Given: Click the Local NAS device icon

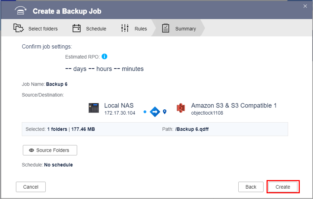Looking at the screenshot, I should click(x=94, y=108).
